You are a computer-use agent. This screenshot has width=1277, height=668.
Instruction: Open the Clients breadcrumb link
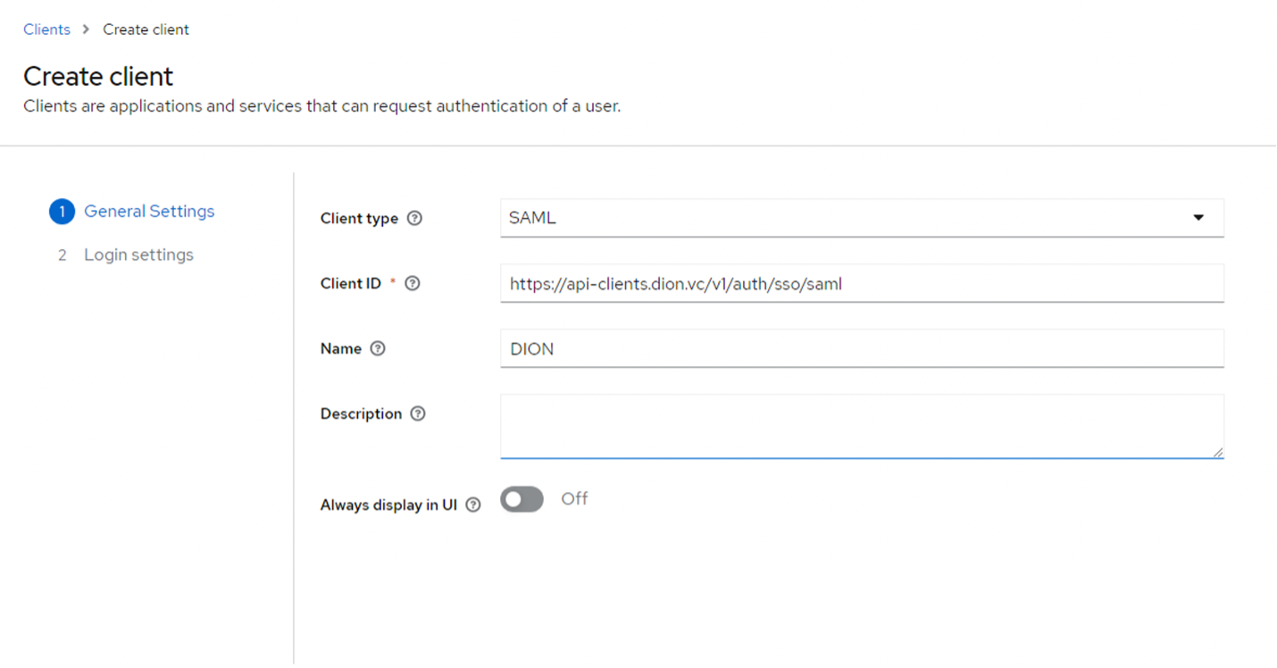[46, 29]
